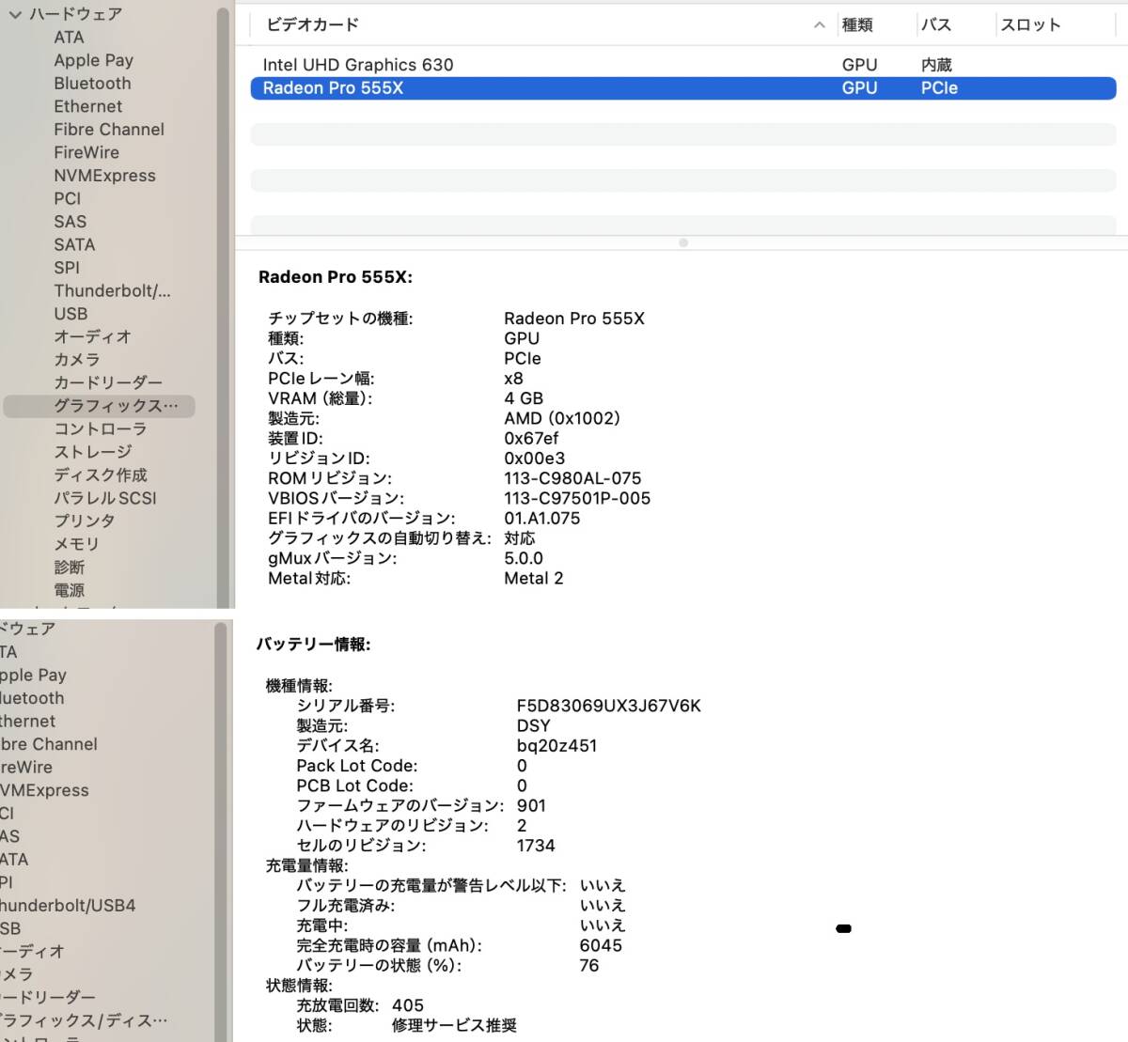Click Radeon Pro 555X: detail heading

pos(336,277)
